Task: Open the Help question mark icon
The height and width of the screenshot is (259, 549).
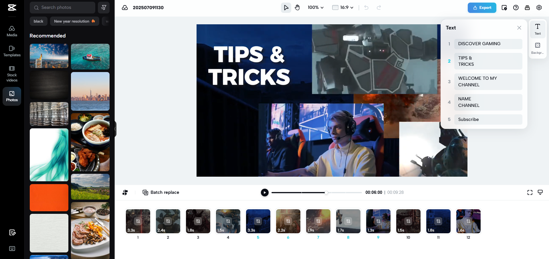Action: click(516, 8)
